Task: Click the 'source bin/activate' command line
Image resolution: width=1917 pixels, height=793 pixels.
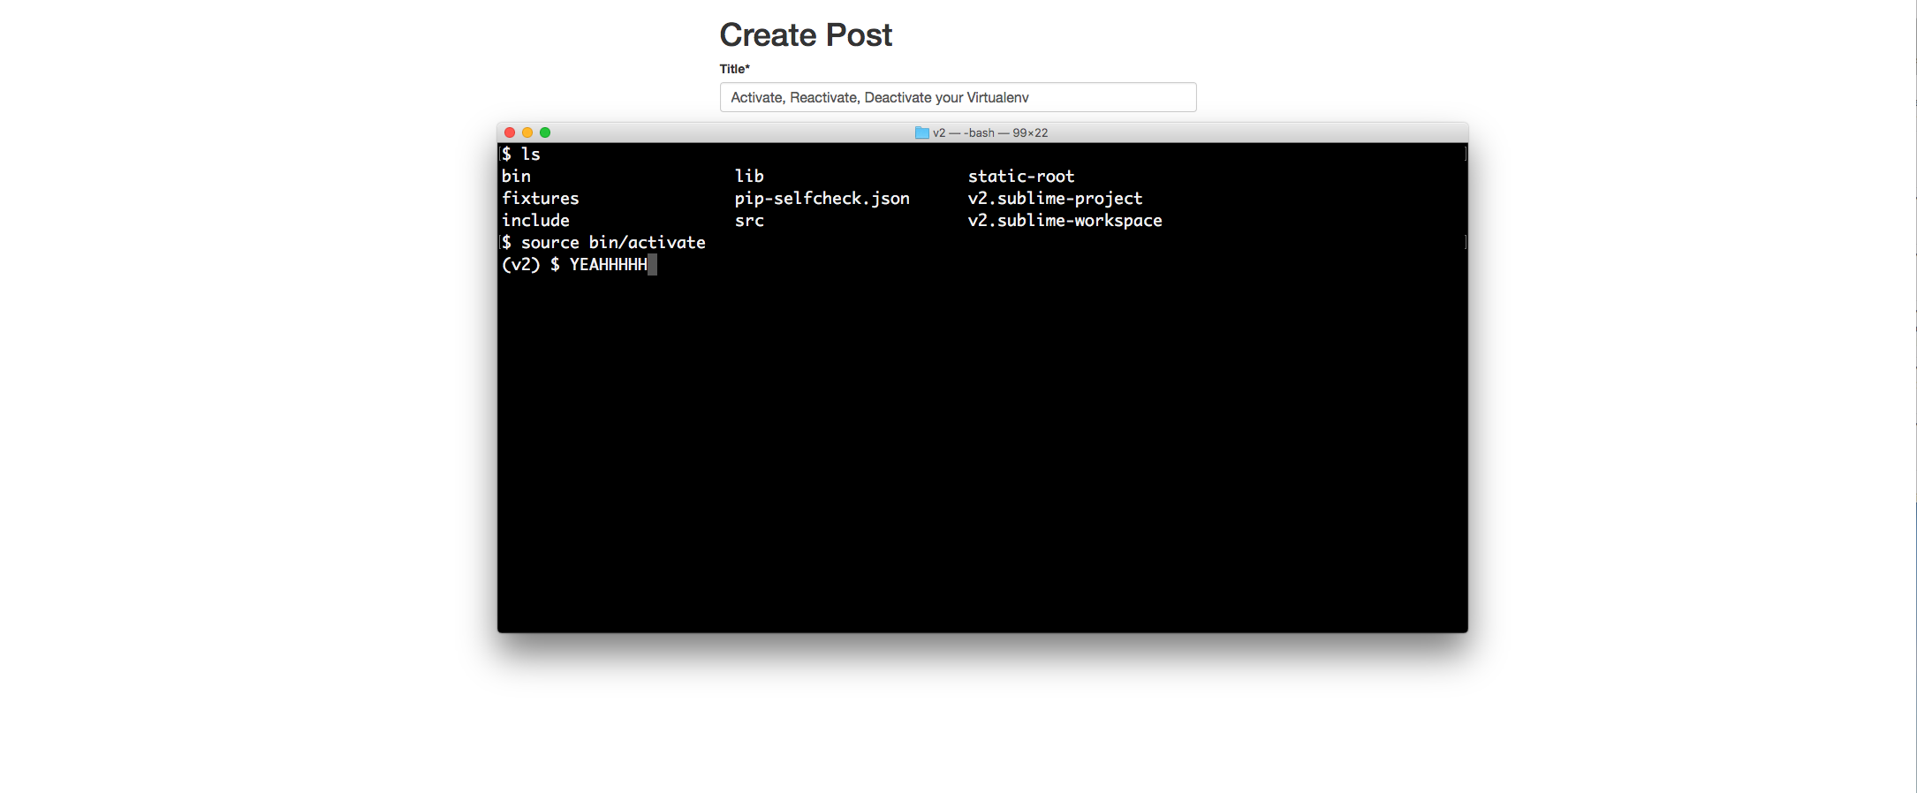Action: [x=613, y=243]
